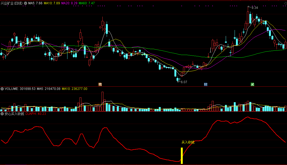This screenshot has height=165, width=287.
Task: Click the MA5: 7.66 price average label
Action: (35, 3)
